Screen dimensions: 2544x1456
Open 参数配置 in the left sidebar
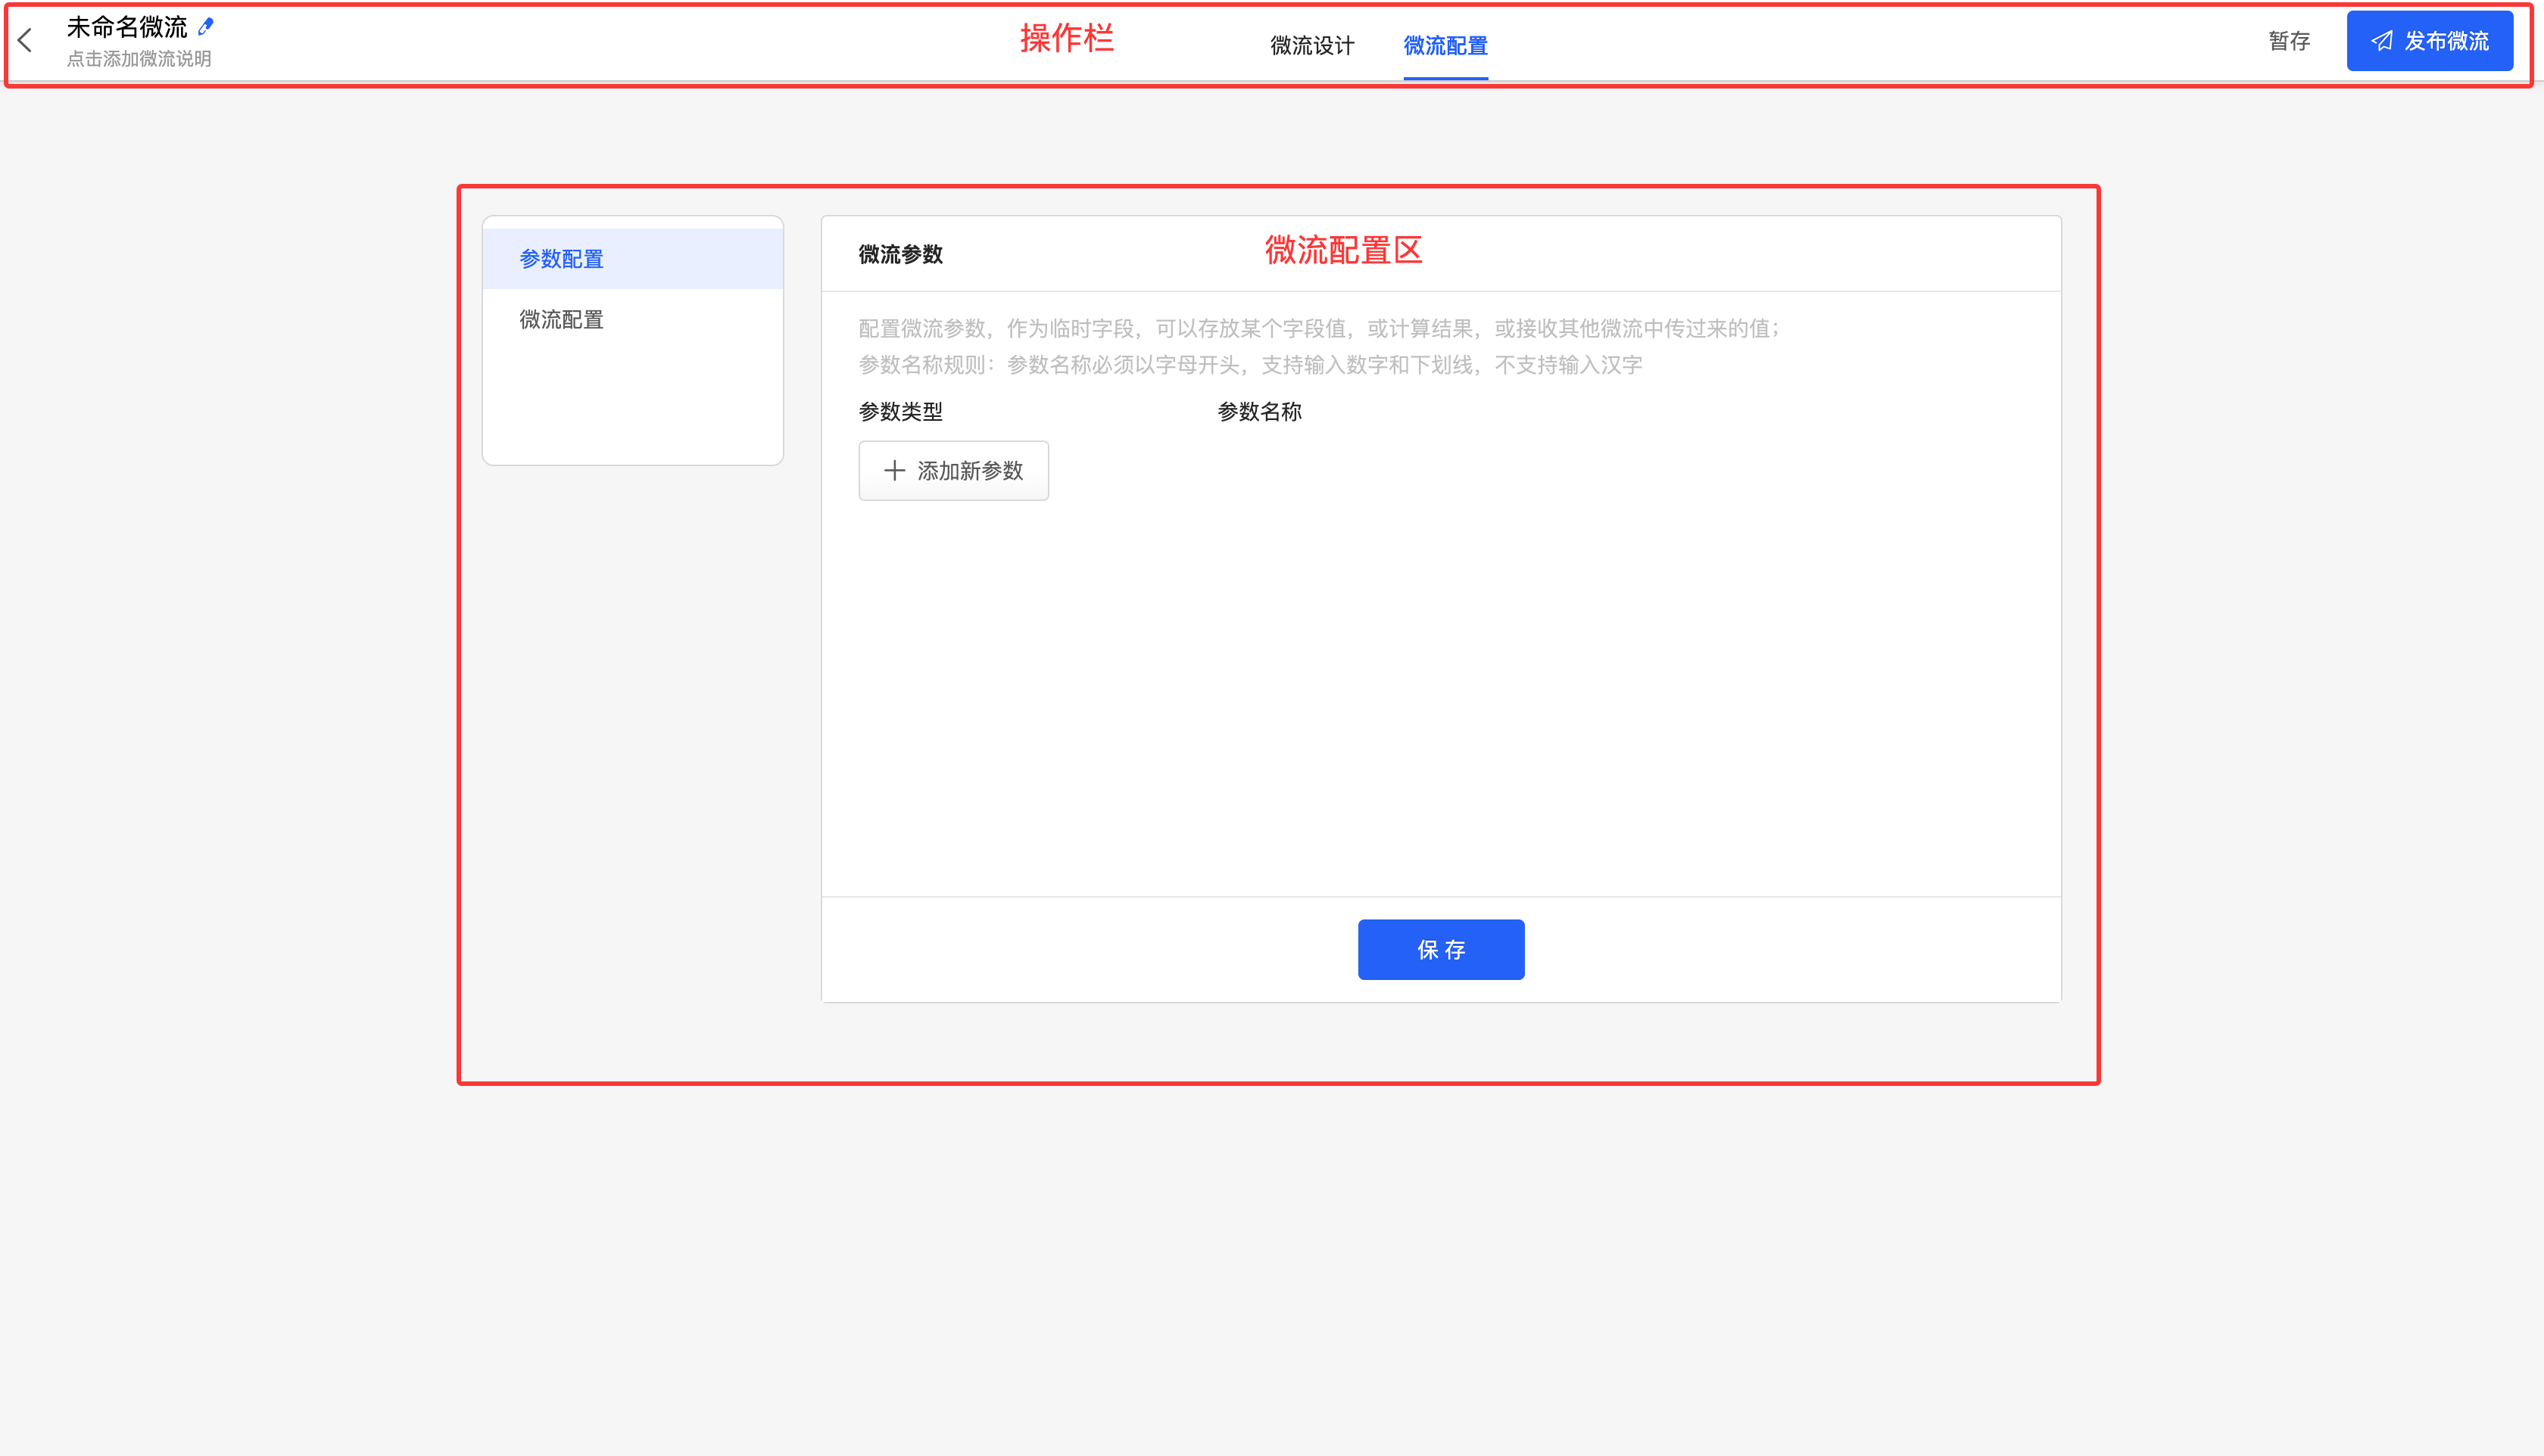click(561, 259)
